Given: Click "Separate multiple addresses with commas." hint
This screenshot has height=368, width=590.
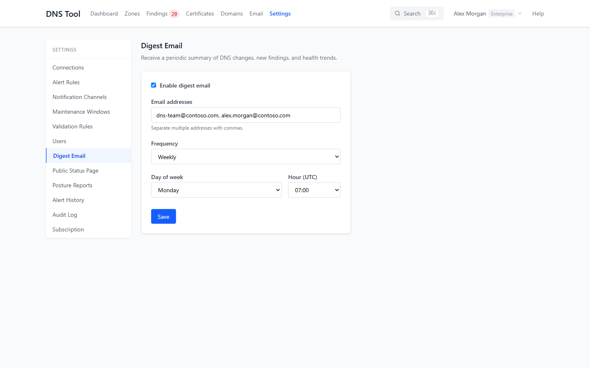Looking at the screenshot, I should (197, 128).
